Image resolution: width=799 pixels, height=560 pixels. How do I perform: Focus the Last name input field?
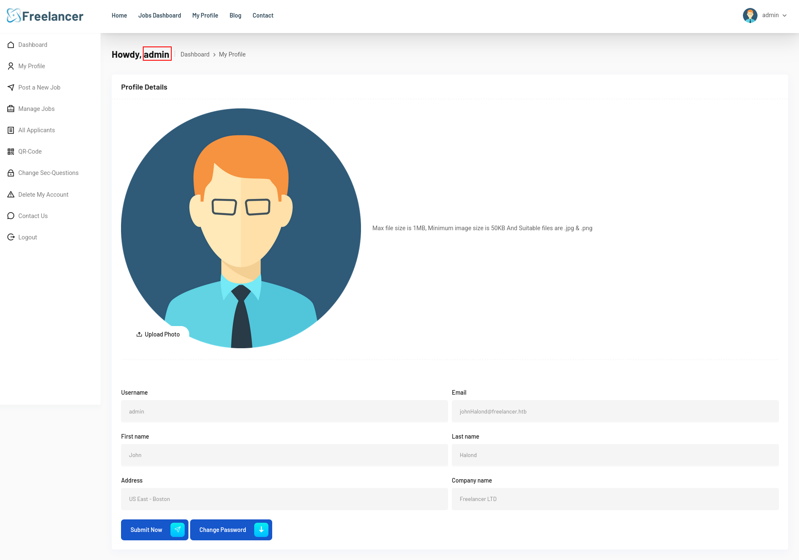615,455
